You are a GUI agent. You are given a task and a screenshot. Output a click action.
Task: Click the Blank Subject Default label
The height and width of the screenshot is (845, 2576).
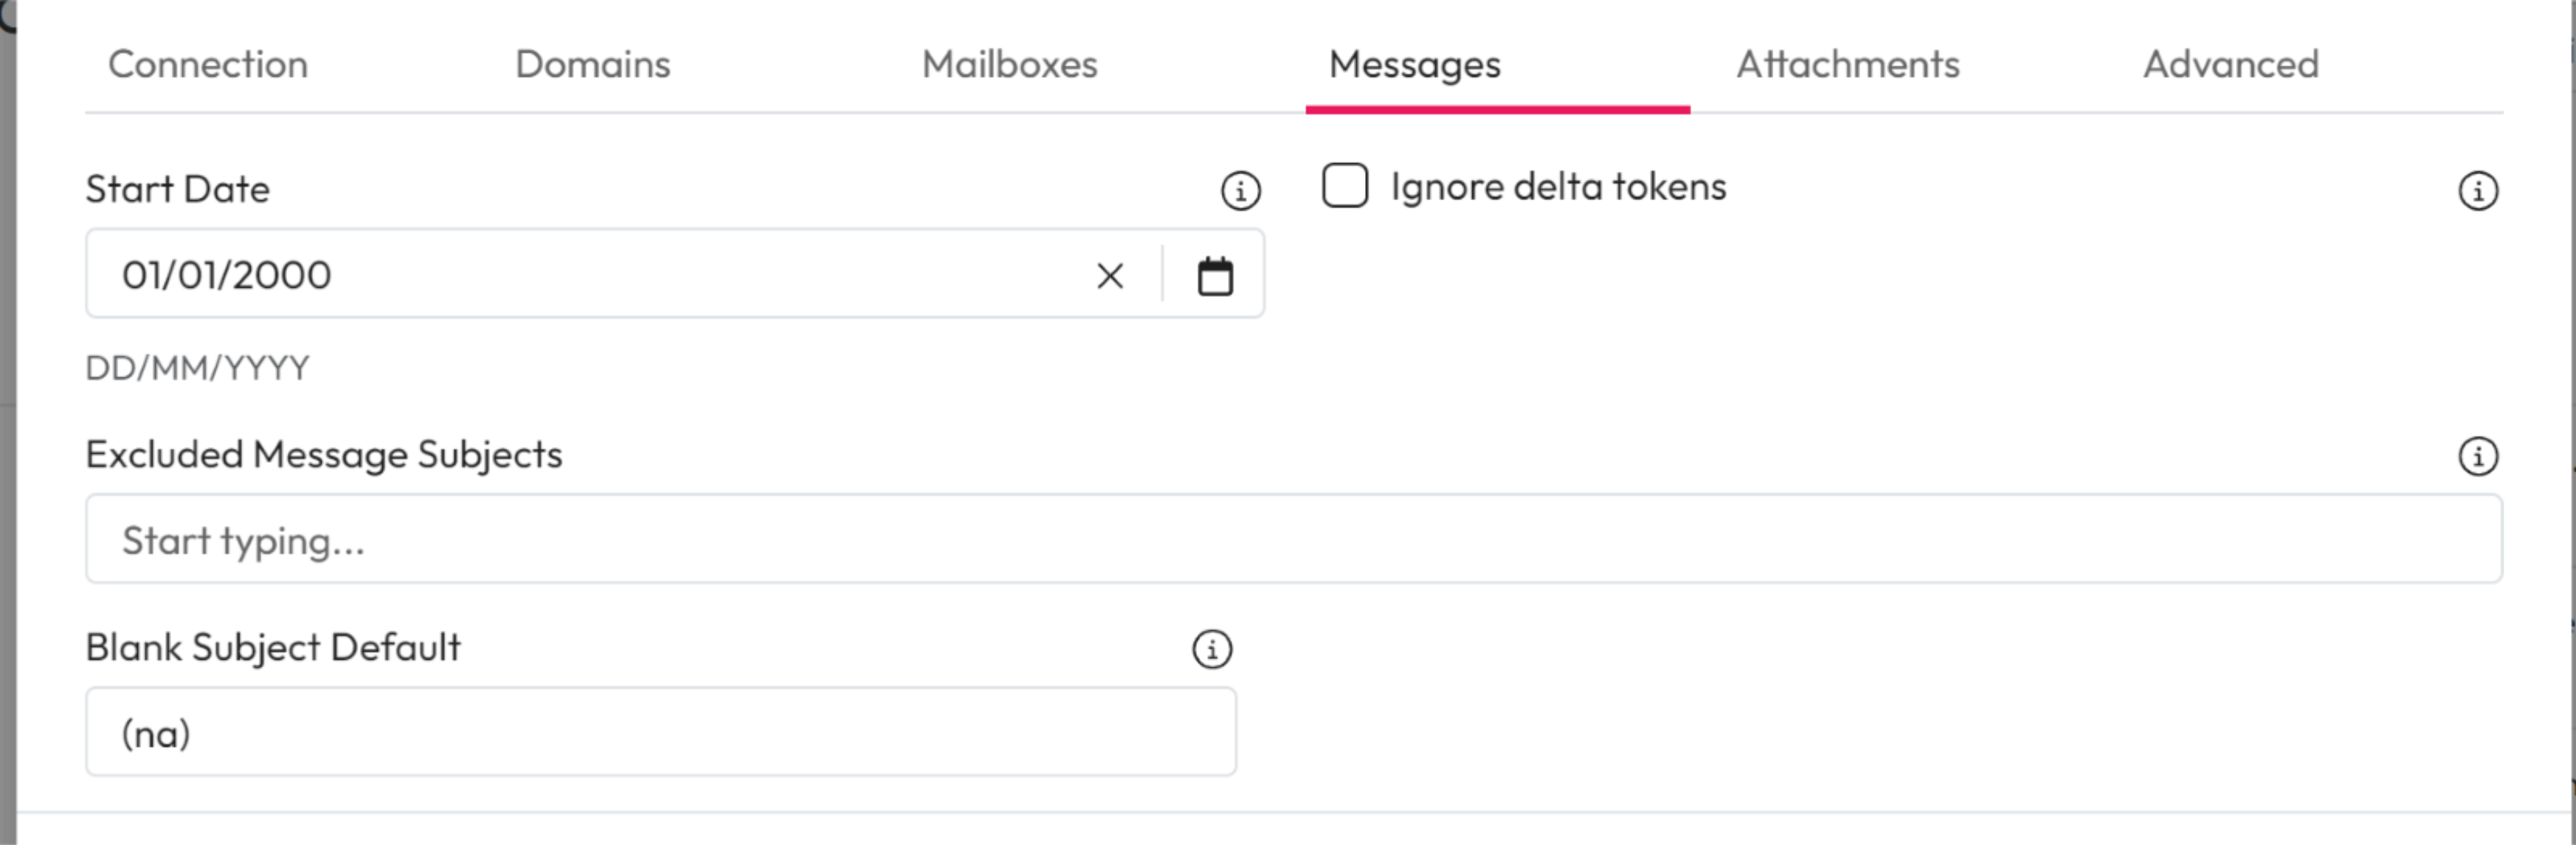pyautogui.click(x=273, y=648)
